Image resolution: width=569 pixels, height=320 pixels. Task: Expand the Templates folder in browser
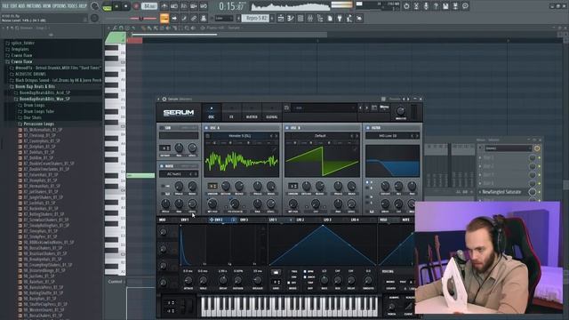pyautogui.click(x=20, y=49)
